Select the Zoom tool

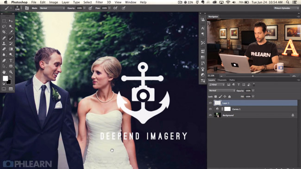point(11,72)
